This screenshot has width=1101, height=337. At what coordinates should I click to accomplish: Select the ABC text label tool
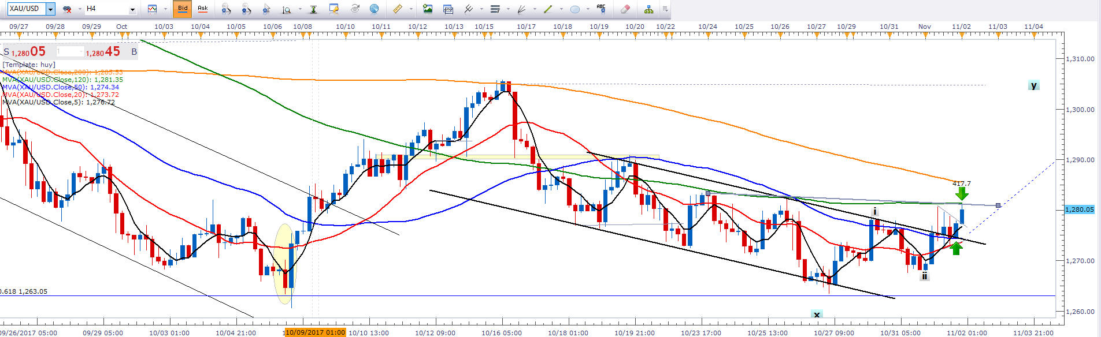pyautogui.click(x=601, y=9)
